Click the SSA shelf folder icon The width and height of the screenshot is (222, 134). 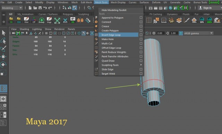pyautogui.click(x=19, y=20)
